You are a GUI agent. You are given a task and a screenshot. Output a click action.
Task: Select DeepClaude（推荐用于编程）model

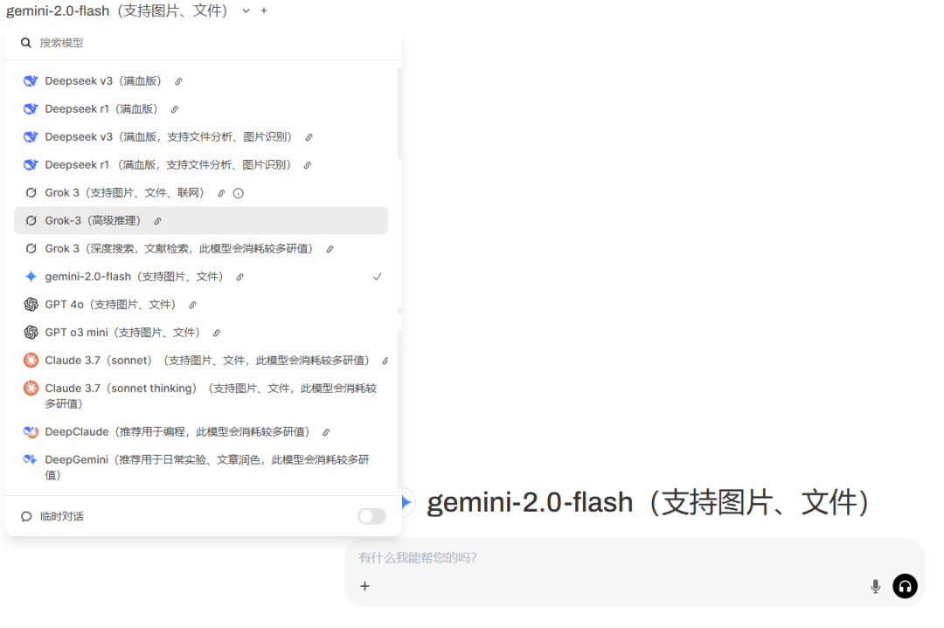(x=200, y=431)
